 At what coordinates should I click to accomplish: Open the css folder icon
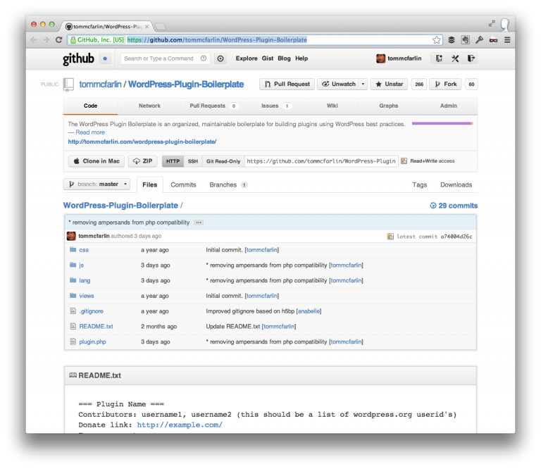point(73,250)
